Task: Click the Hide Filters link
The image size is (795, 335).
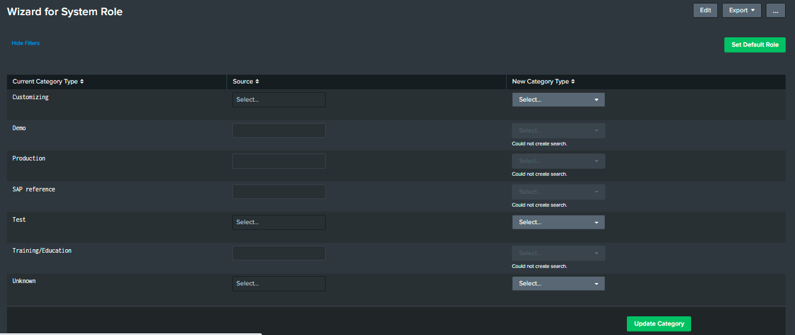Action: point(26,43)
